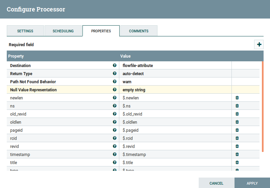270x188 pixels.
Task: Show help icon for newlen property
Action: (115, 98)
